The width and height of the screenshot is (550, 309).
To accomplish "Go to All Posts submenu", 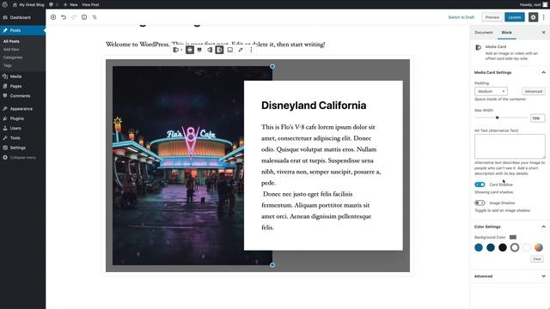I will (x=11, y=41).
